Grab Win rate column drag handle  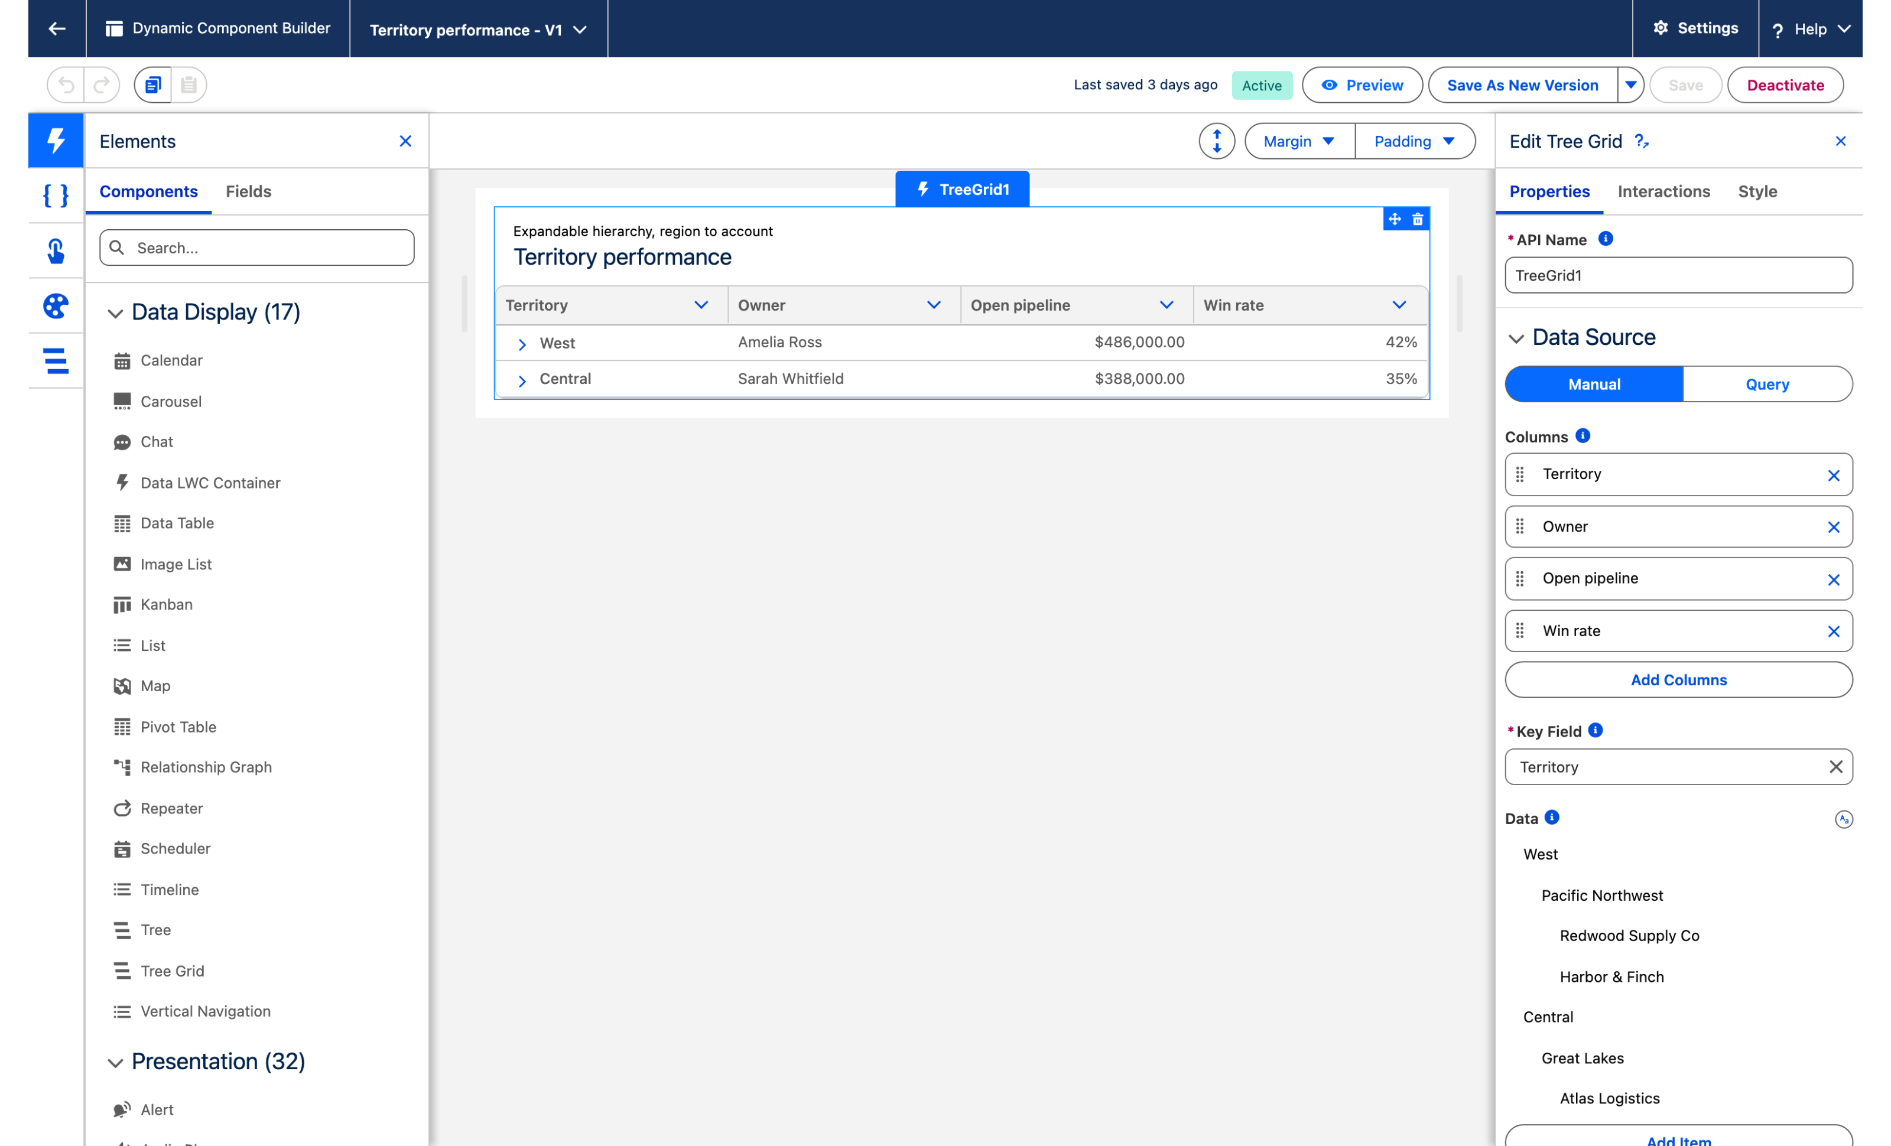(1519, 631)
